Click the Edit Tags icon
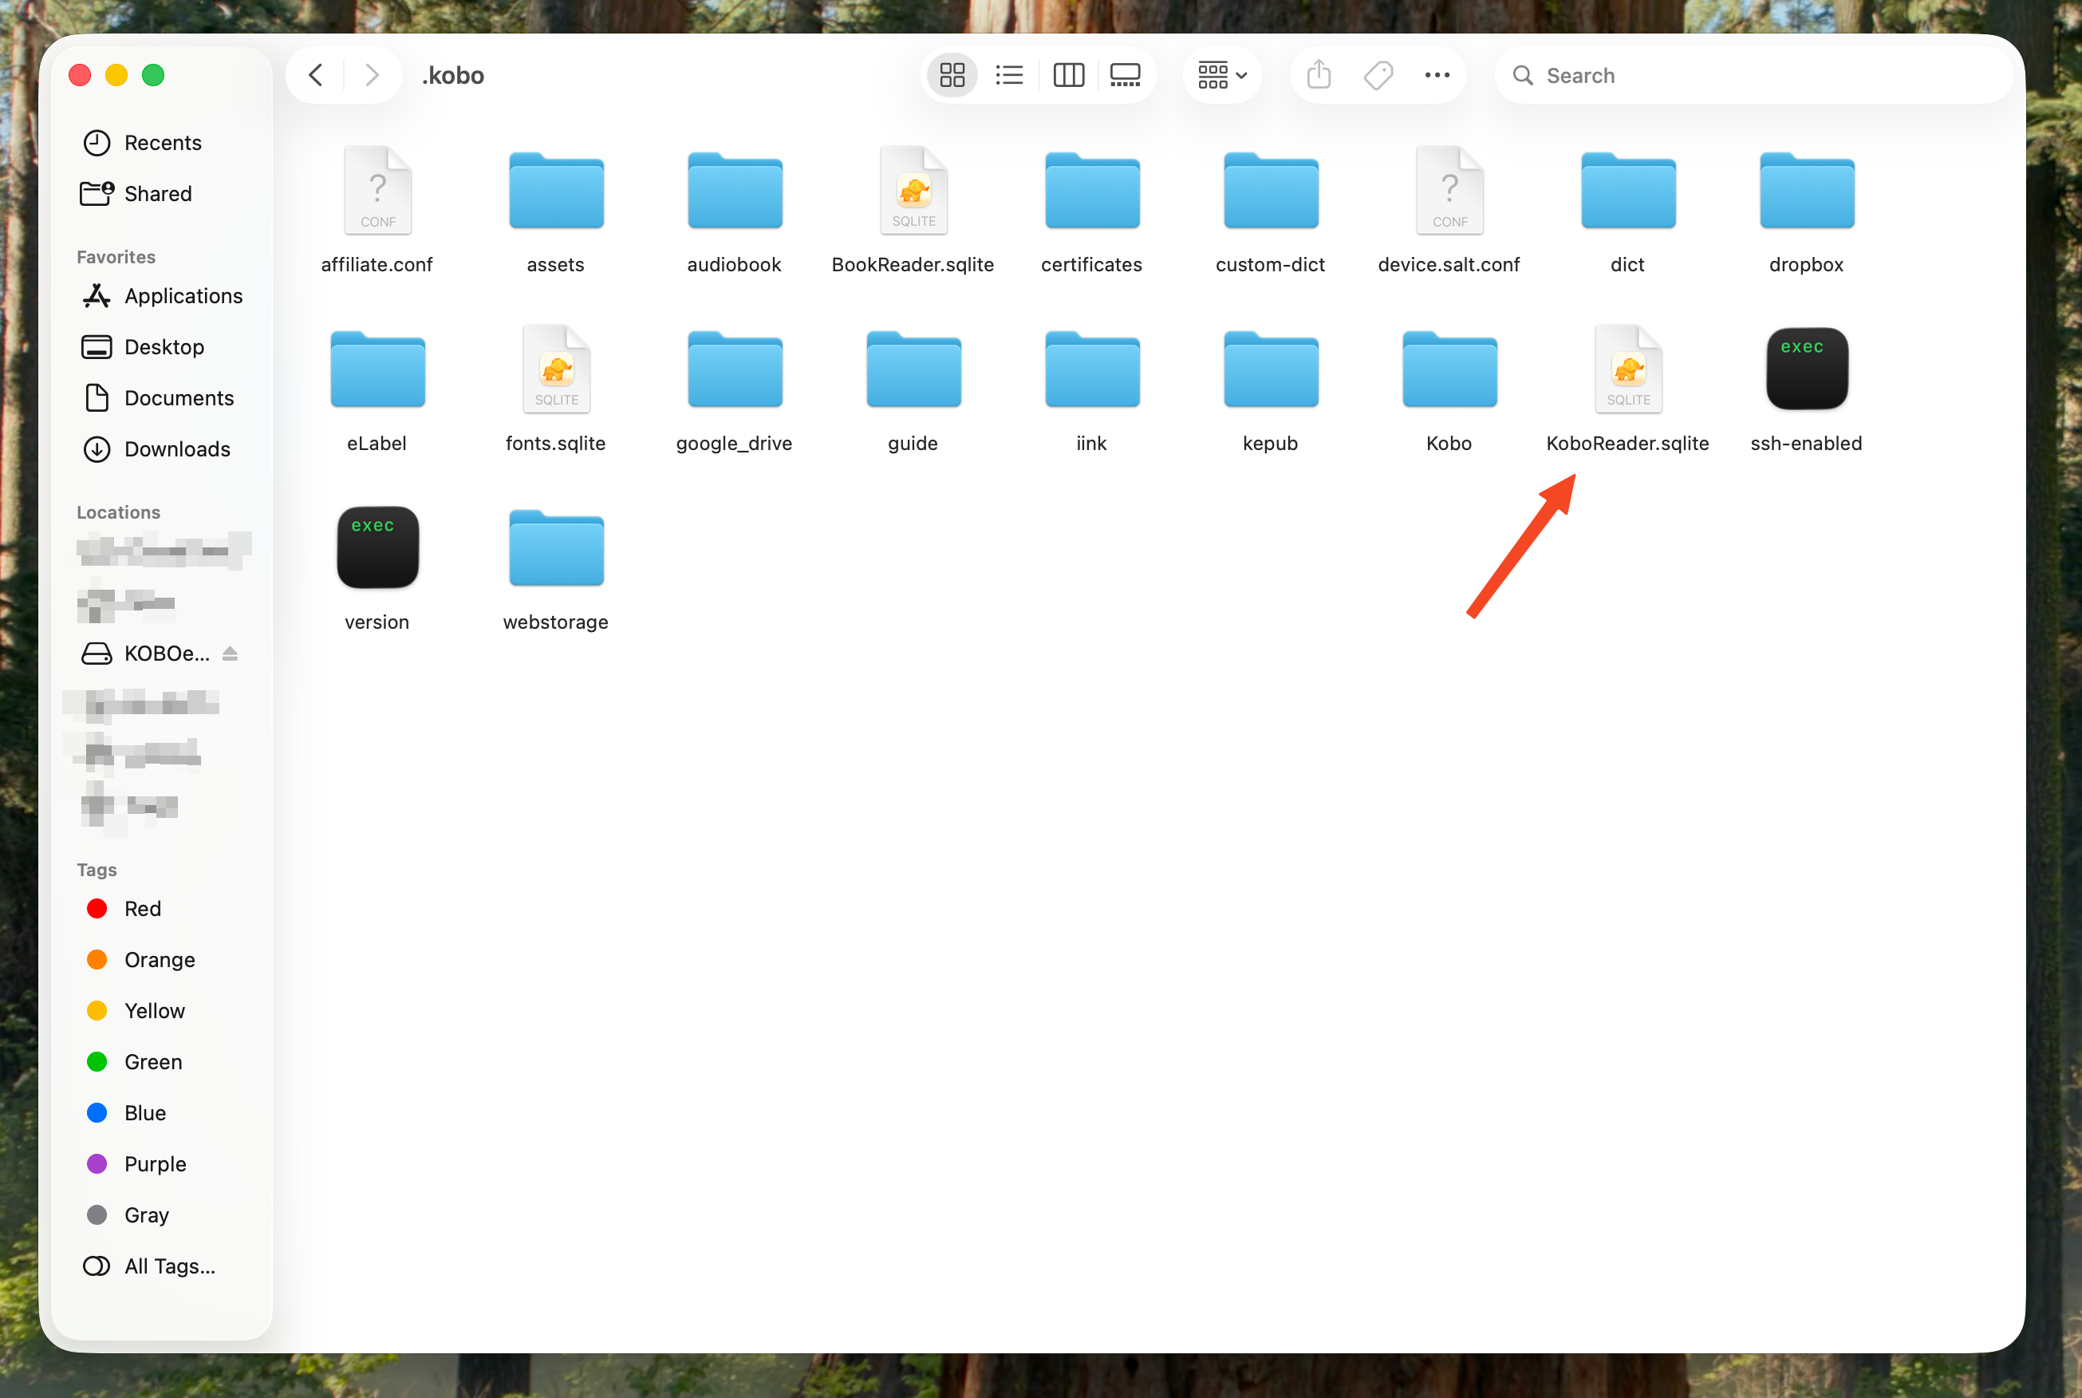2082x1398 pixels. coord(1378,75)
